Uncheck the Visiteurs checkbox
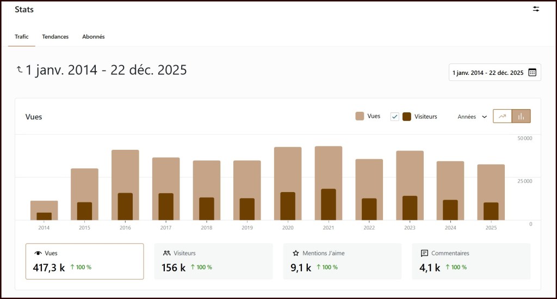This screenshot has width=557, height=299. (395, 117)
